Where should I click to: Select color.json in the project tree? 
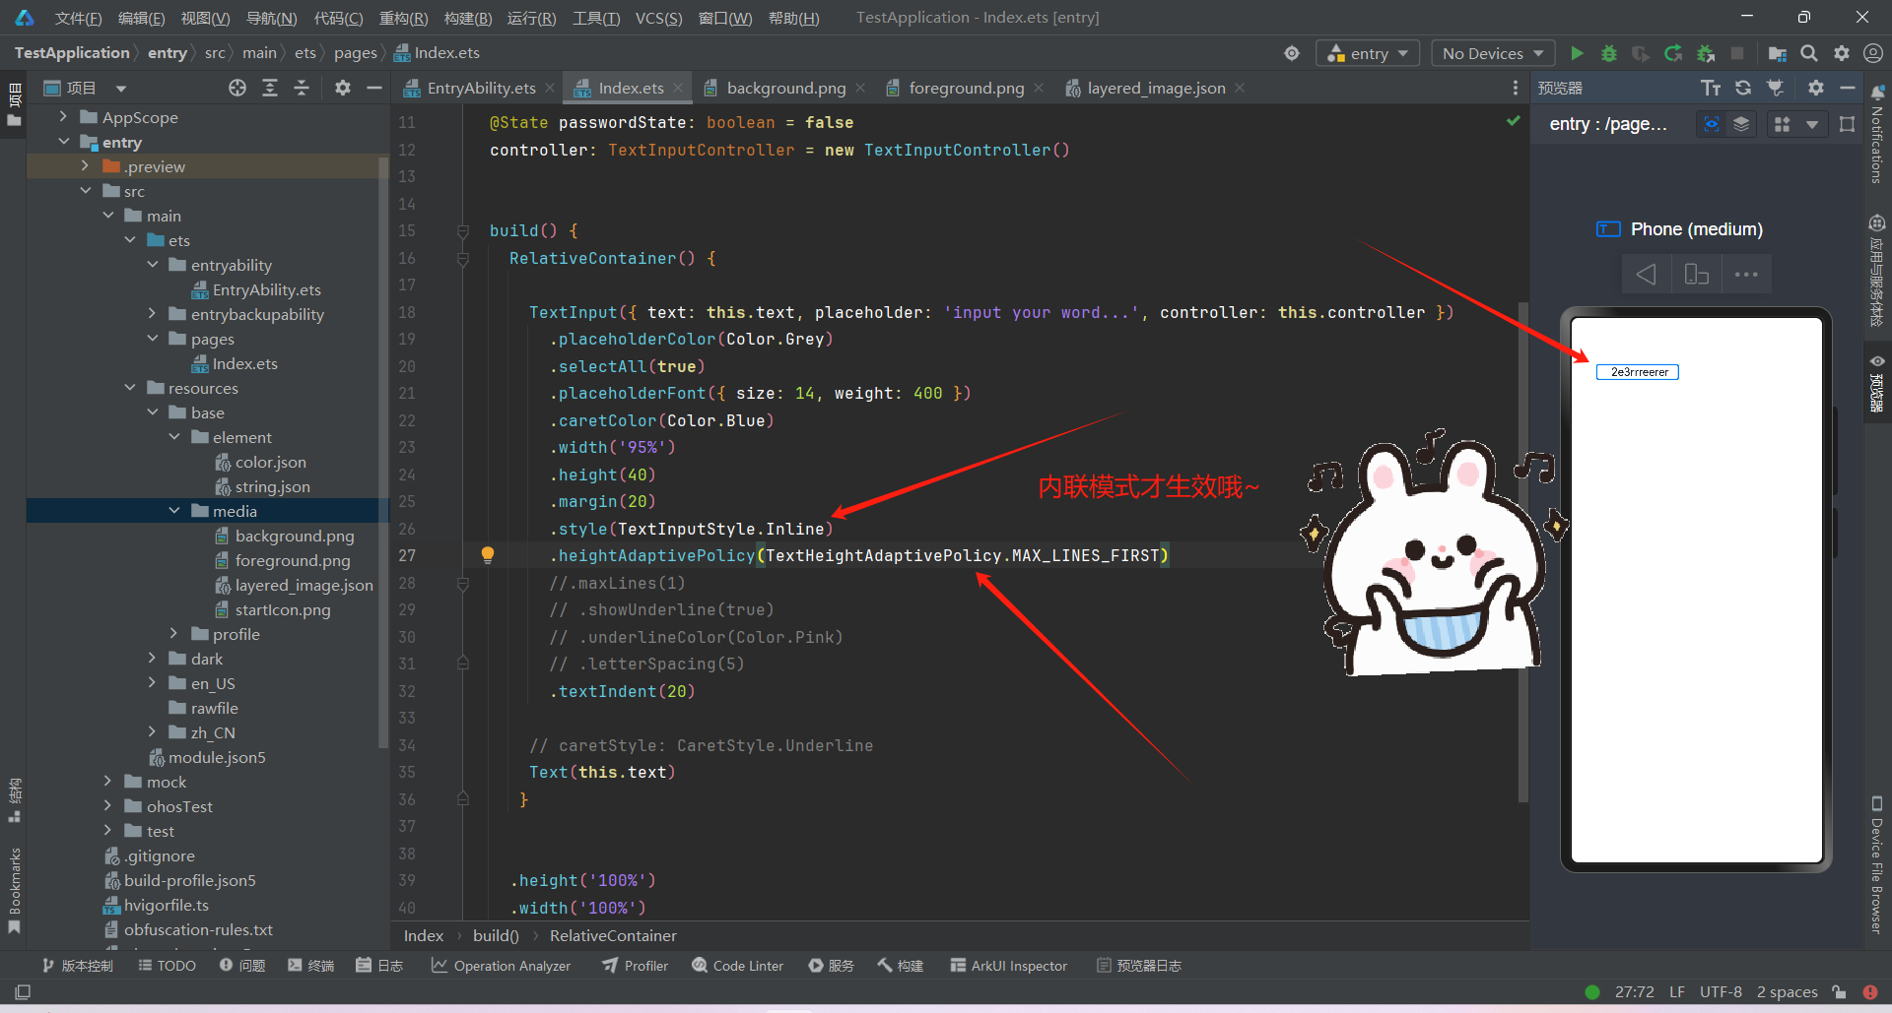pyautogui.click(x=270, y=462)
